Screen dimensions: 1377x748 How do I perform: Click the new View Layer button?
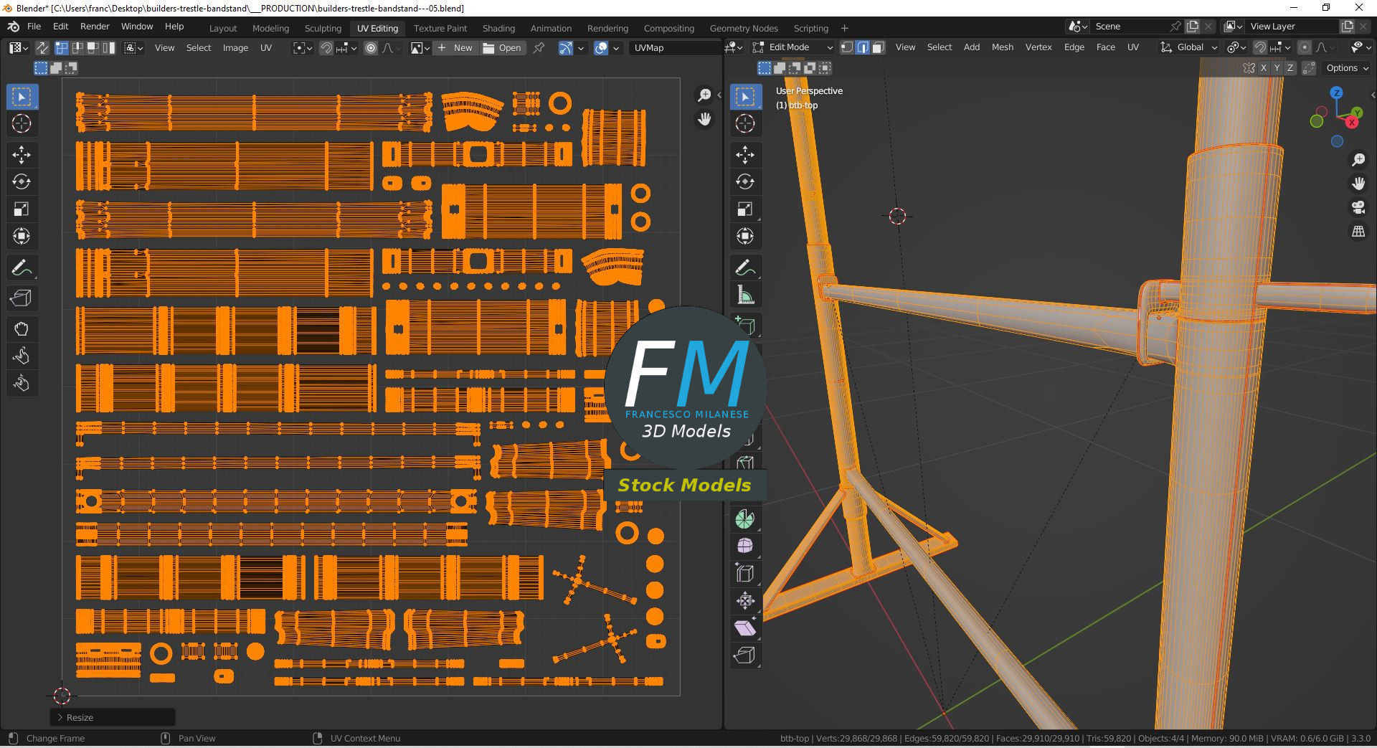click(1348, 27)
